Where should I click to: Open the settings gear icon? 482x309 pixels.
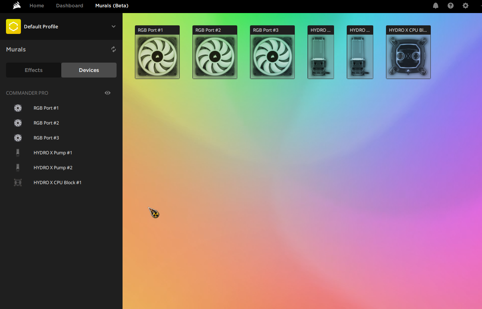point(466,6)
